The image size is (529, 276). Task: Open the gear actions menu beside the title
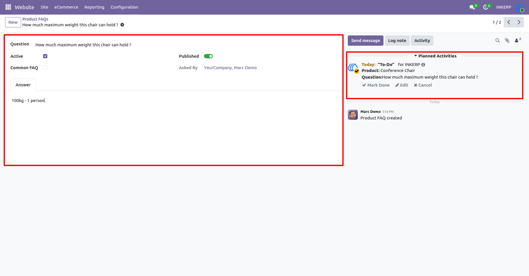tap(122, 25)
